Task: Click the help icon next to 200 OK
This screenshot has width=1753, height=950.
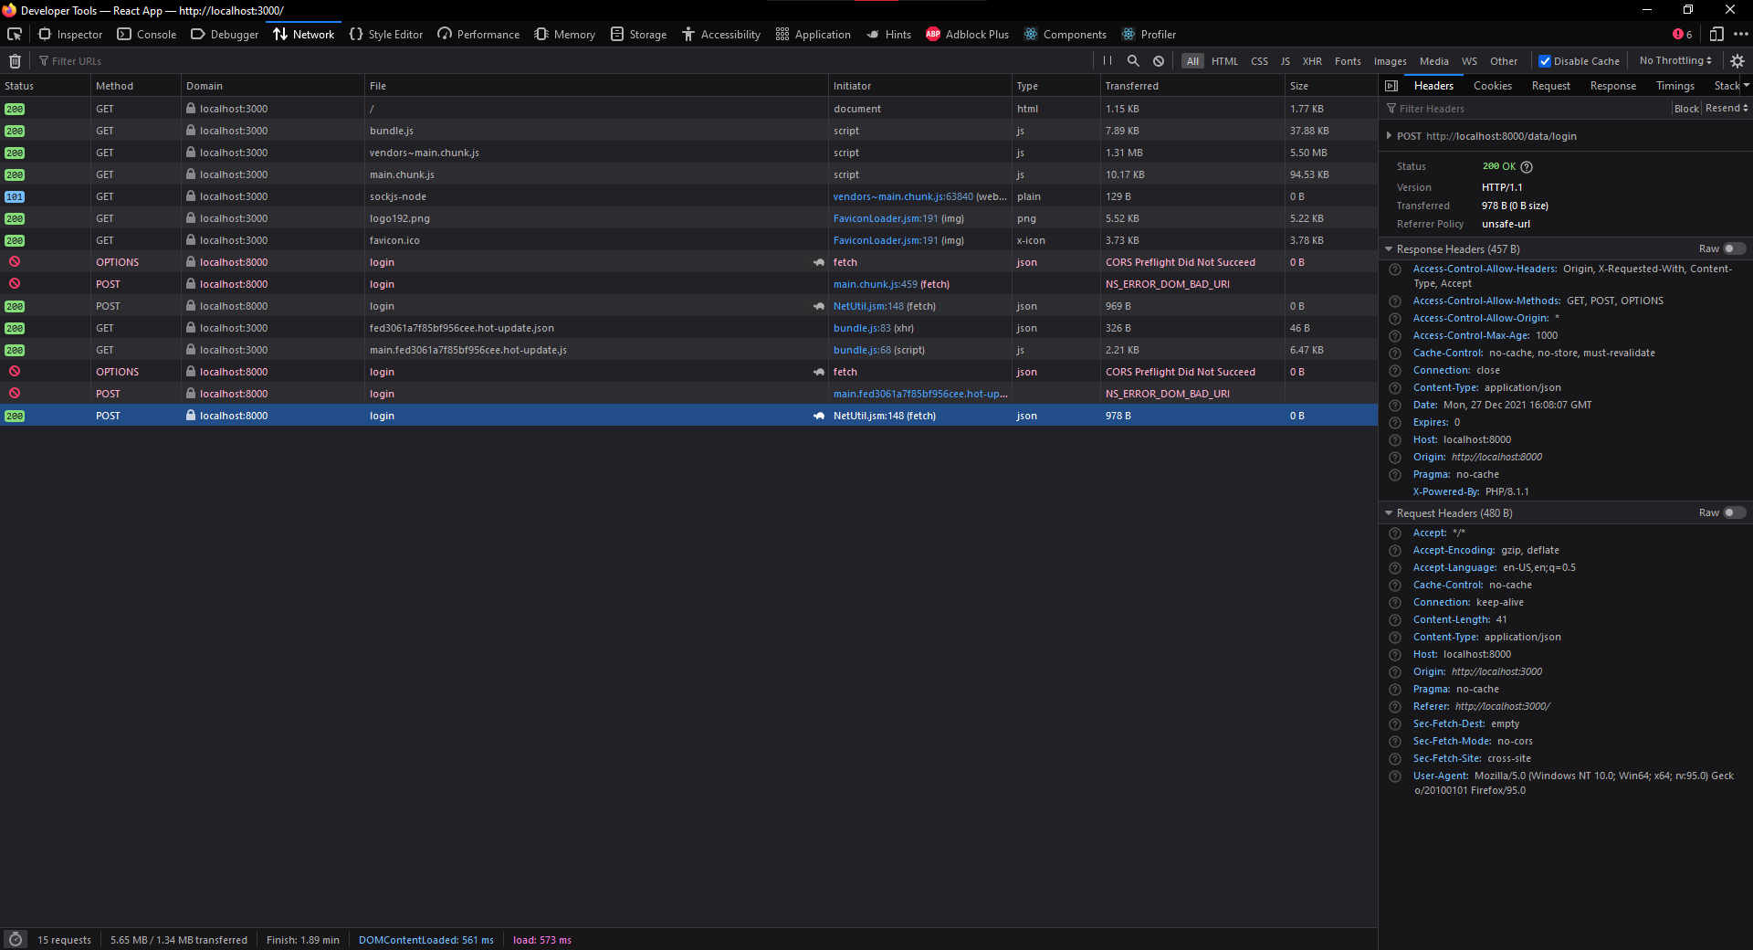Action: 1527,167
